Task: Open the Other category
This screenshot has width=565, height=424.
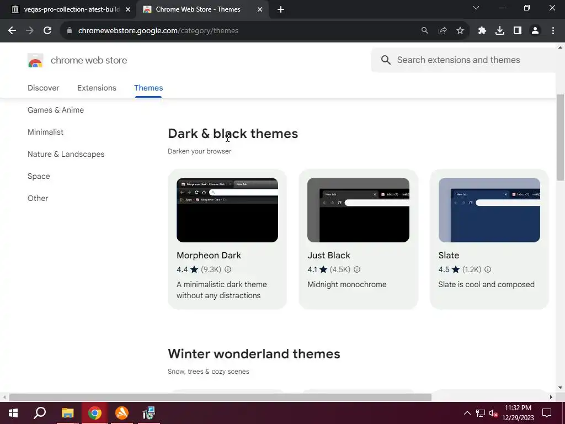Action: pos(38,198)
